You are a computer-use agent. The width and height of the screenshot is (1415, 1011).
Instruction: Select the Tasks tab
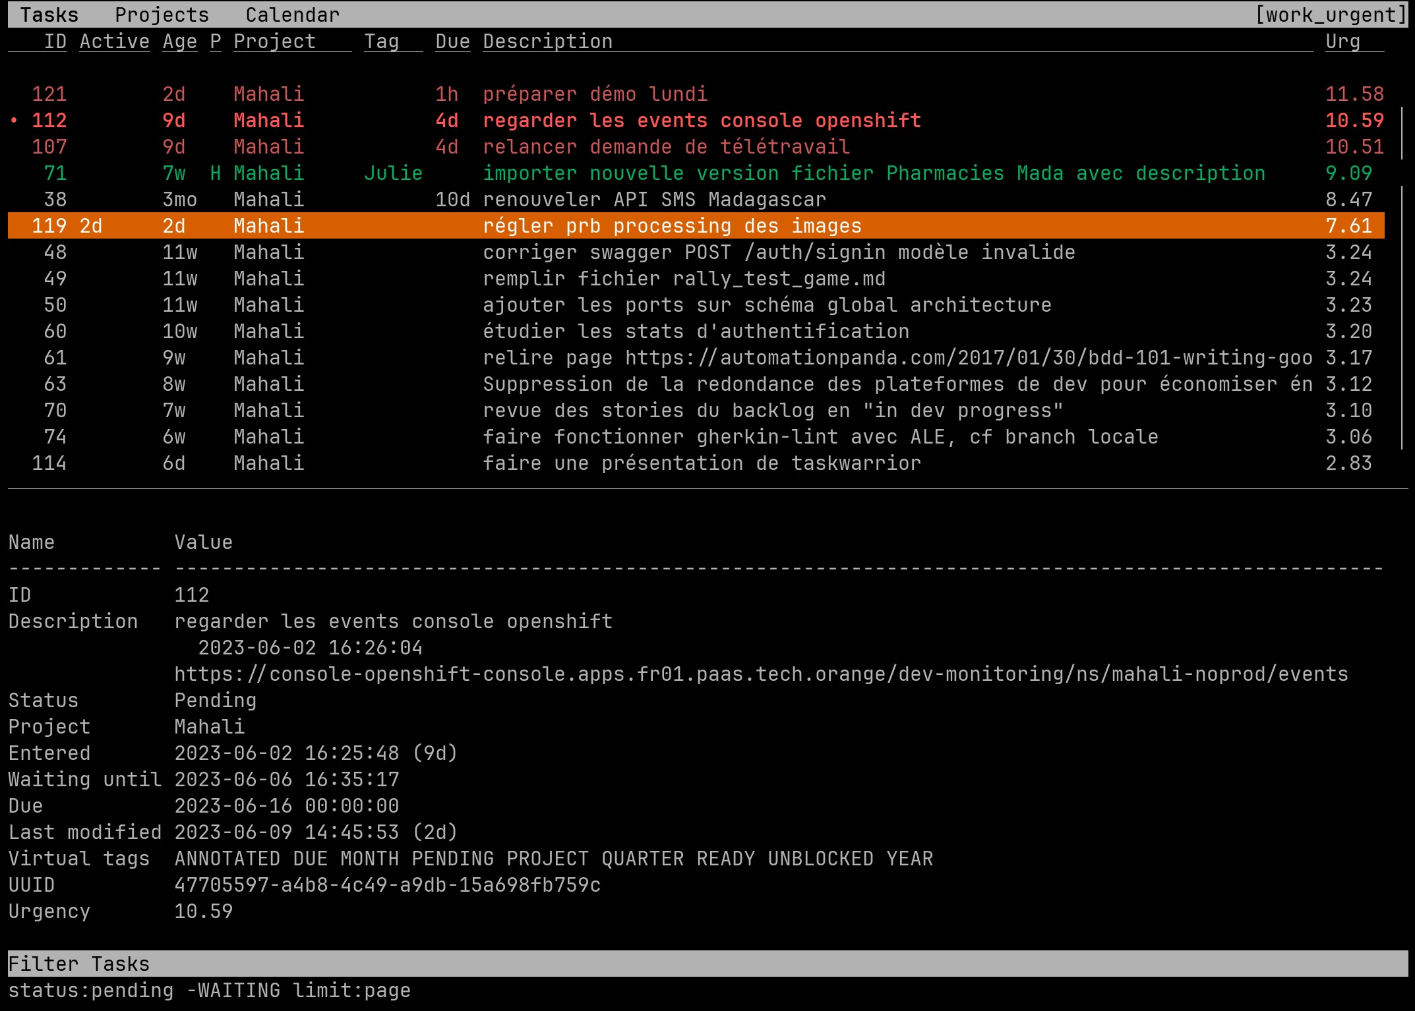click(49, 14)
